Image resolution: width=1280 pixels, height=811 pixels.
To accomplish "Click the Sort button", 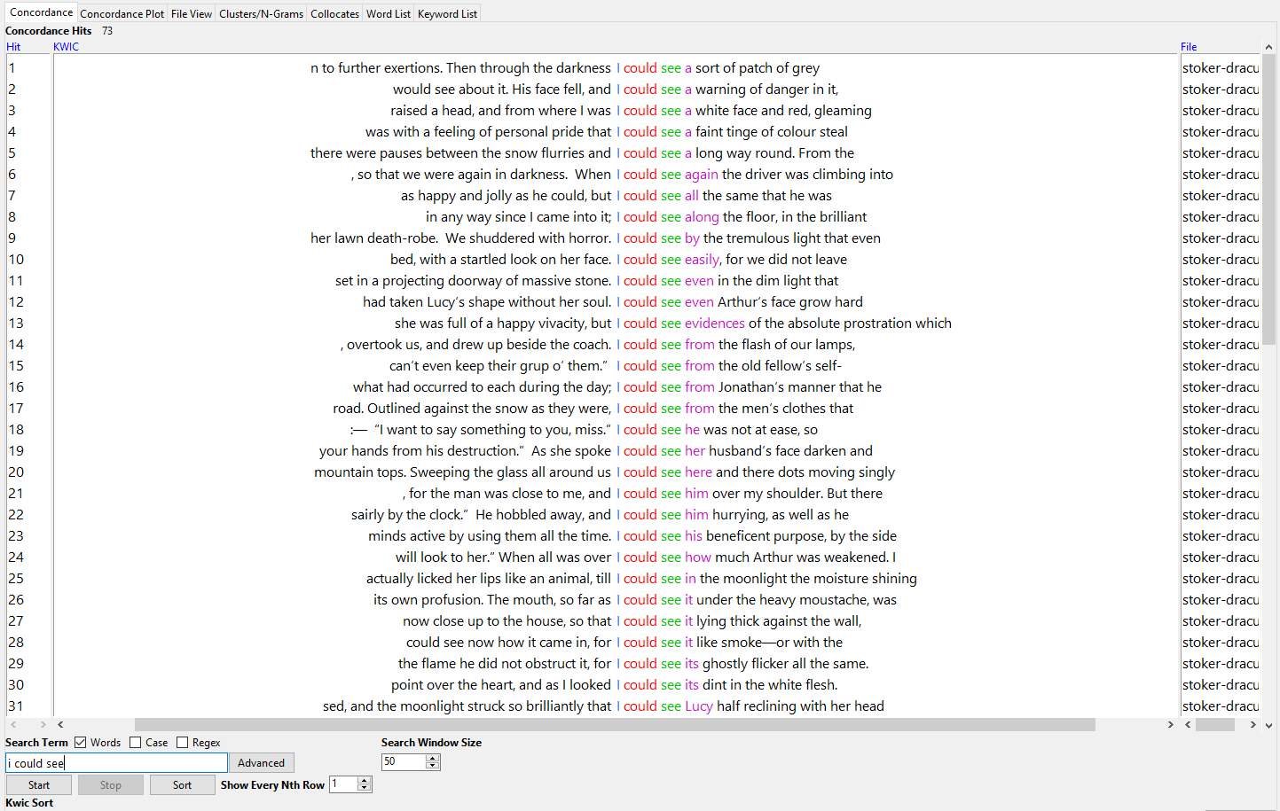I will (x=182, y=785).
